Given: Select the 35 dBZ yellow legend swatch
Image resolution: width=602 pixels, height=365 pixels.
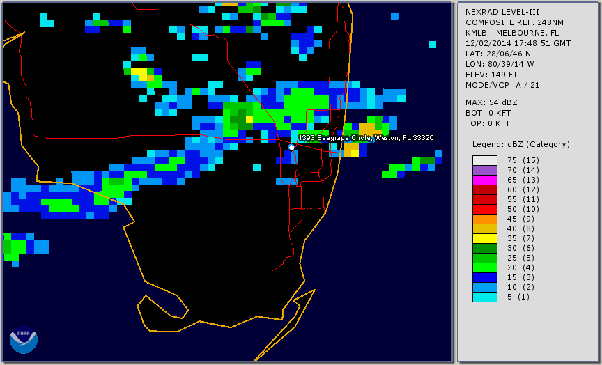Looking at the screenshot, I should point(484,238).
